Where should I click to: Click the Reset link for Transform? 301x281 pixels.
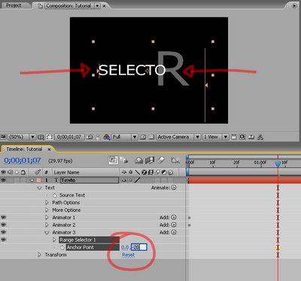pyautogui.click(x=128, y=255)
